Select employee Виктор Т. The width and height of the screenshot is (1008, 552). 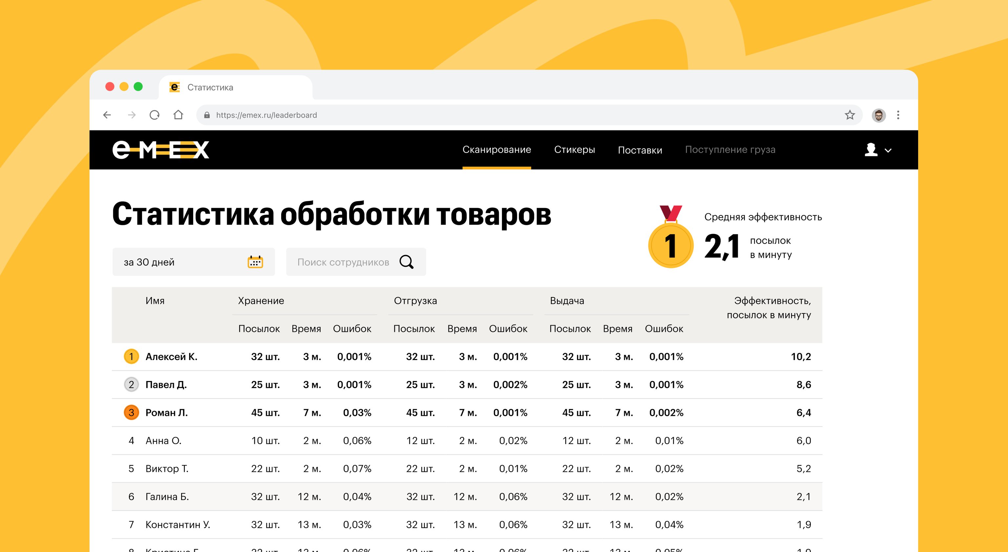(167, 469)
